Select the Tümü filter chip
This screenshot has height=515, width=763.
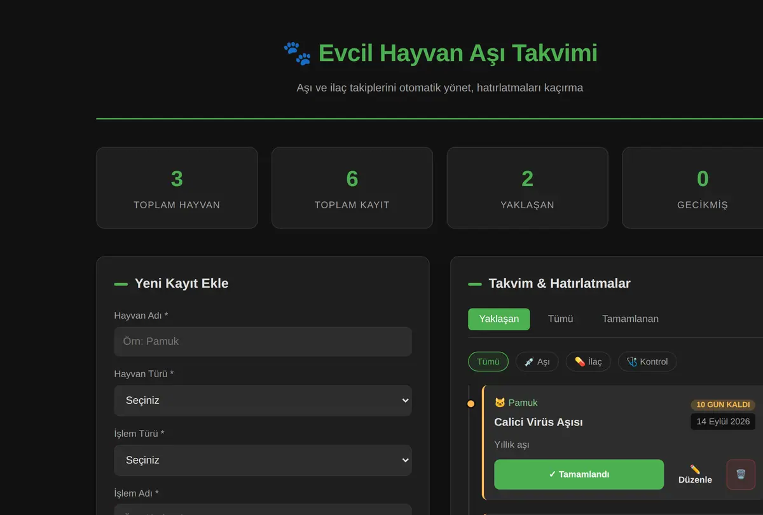(488, 361)
